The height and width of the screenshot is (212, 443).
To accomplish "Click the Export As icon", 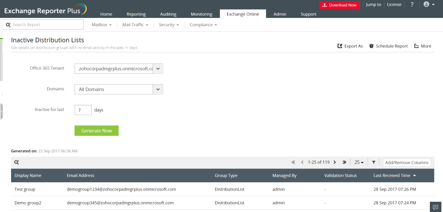I will point(340,46).
